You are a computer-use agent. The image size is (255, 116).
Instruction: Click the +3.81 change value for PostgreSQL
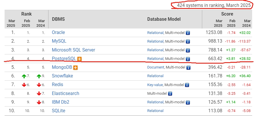click(x=231, y=59)
